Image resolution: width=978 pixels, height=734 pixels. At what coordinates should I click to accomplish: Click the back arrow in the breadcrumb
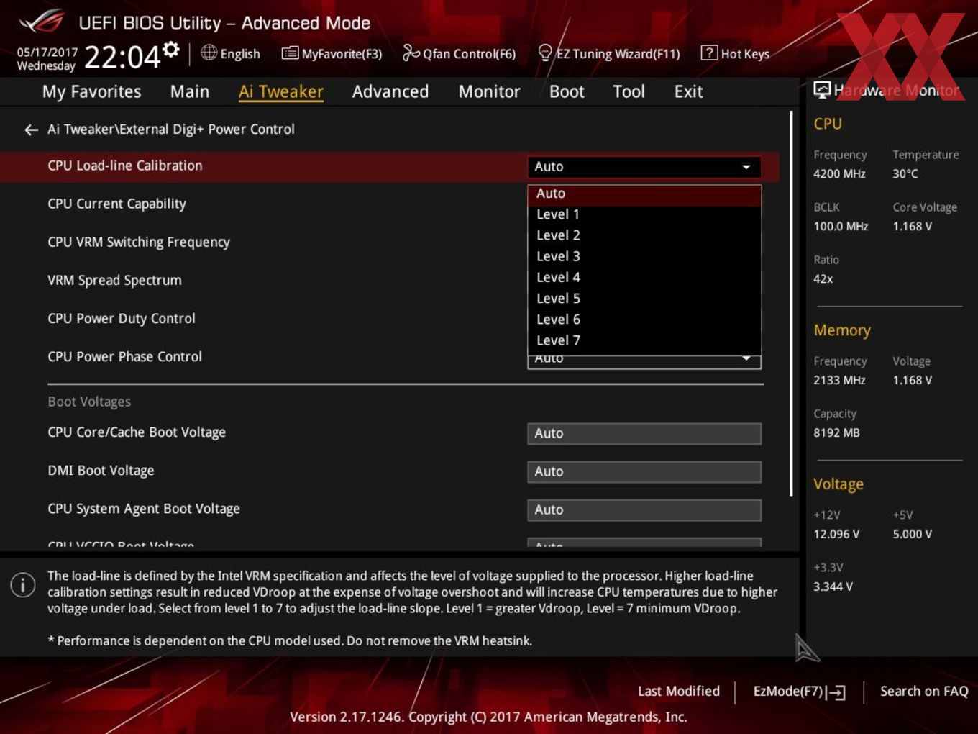31,130
